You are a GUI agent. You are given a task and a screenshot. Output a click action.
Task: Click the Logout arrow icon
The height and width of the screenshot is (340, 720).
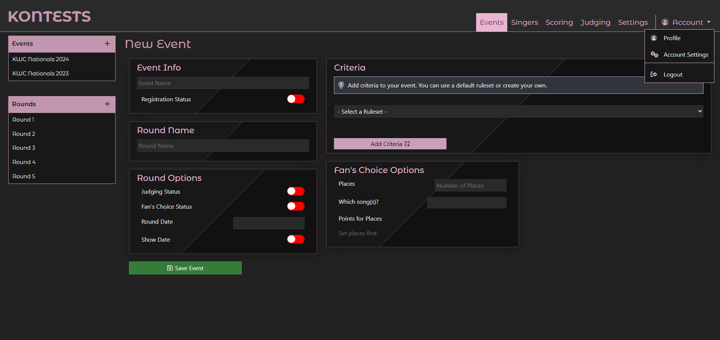(654, 74)
